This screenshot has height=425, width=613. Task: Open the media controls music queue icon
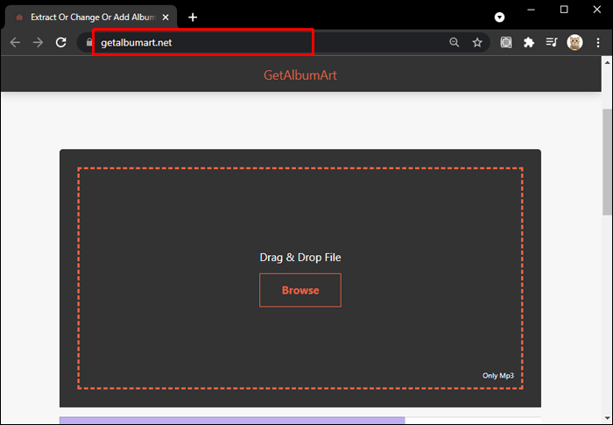coord(552,42)
